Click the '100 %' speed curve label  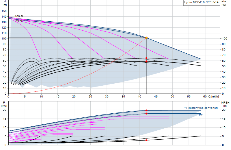(19, 16)
